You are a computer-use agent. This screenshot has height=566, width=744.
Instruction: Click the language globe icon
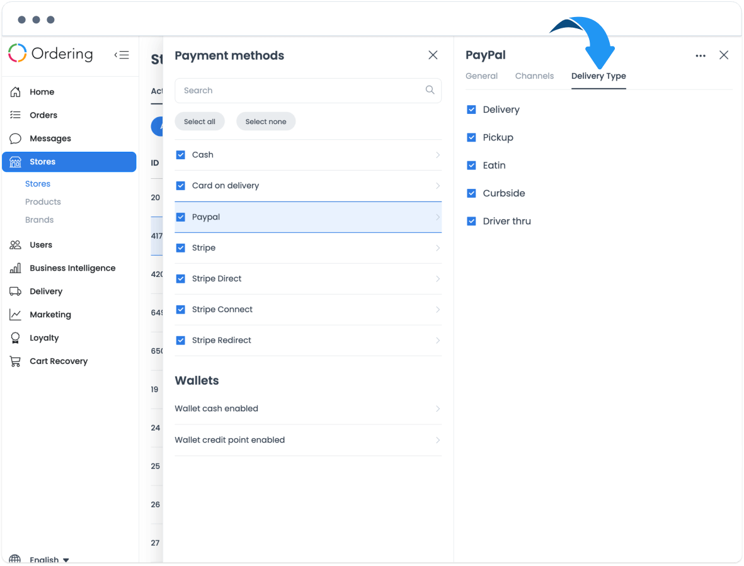coord(15,560)
